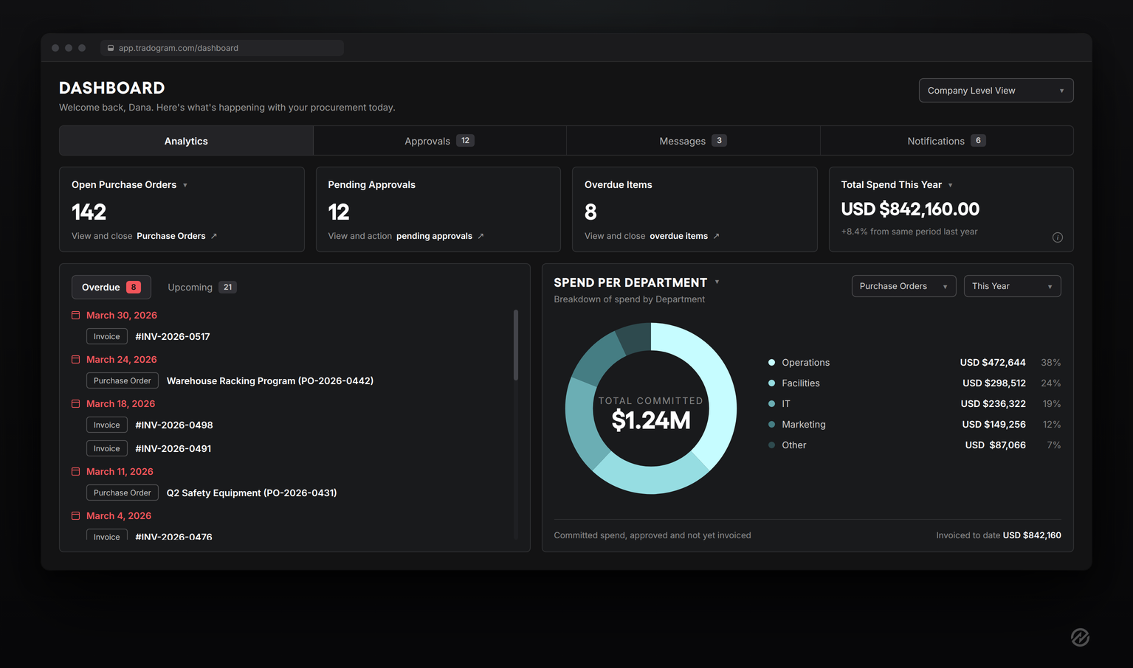The width and height of the screenshot is (1133, 668).
Task: Expand the Open Purchase Orders dropdown arrow
Action: click(x=185, y=185)
